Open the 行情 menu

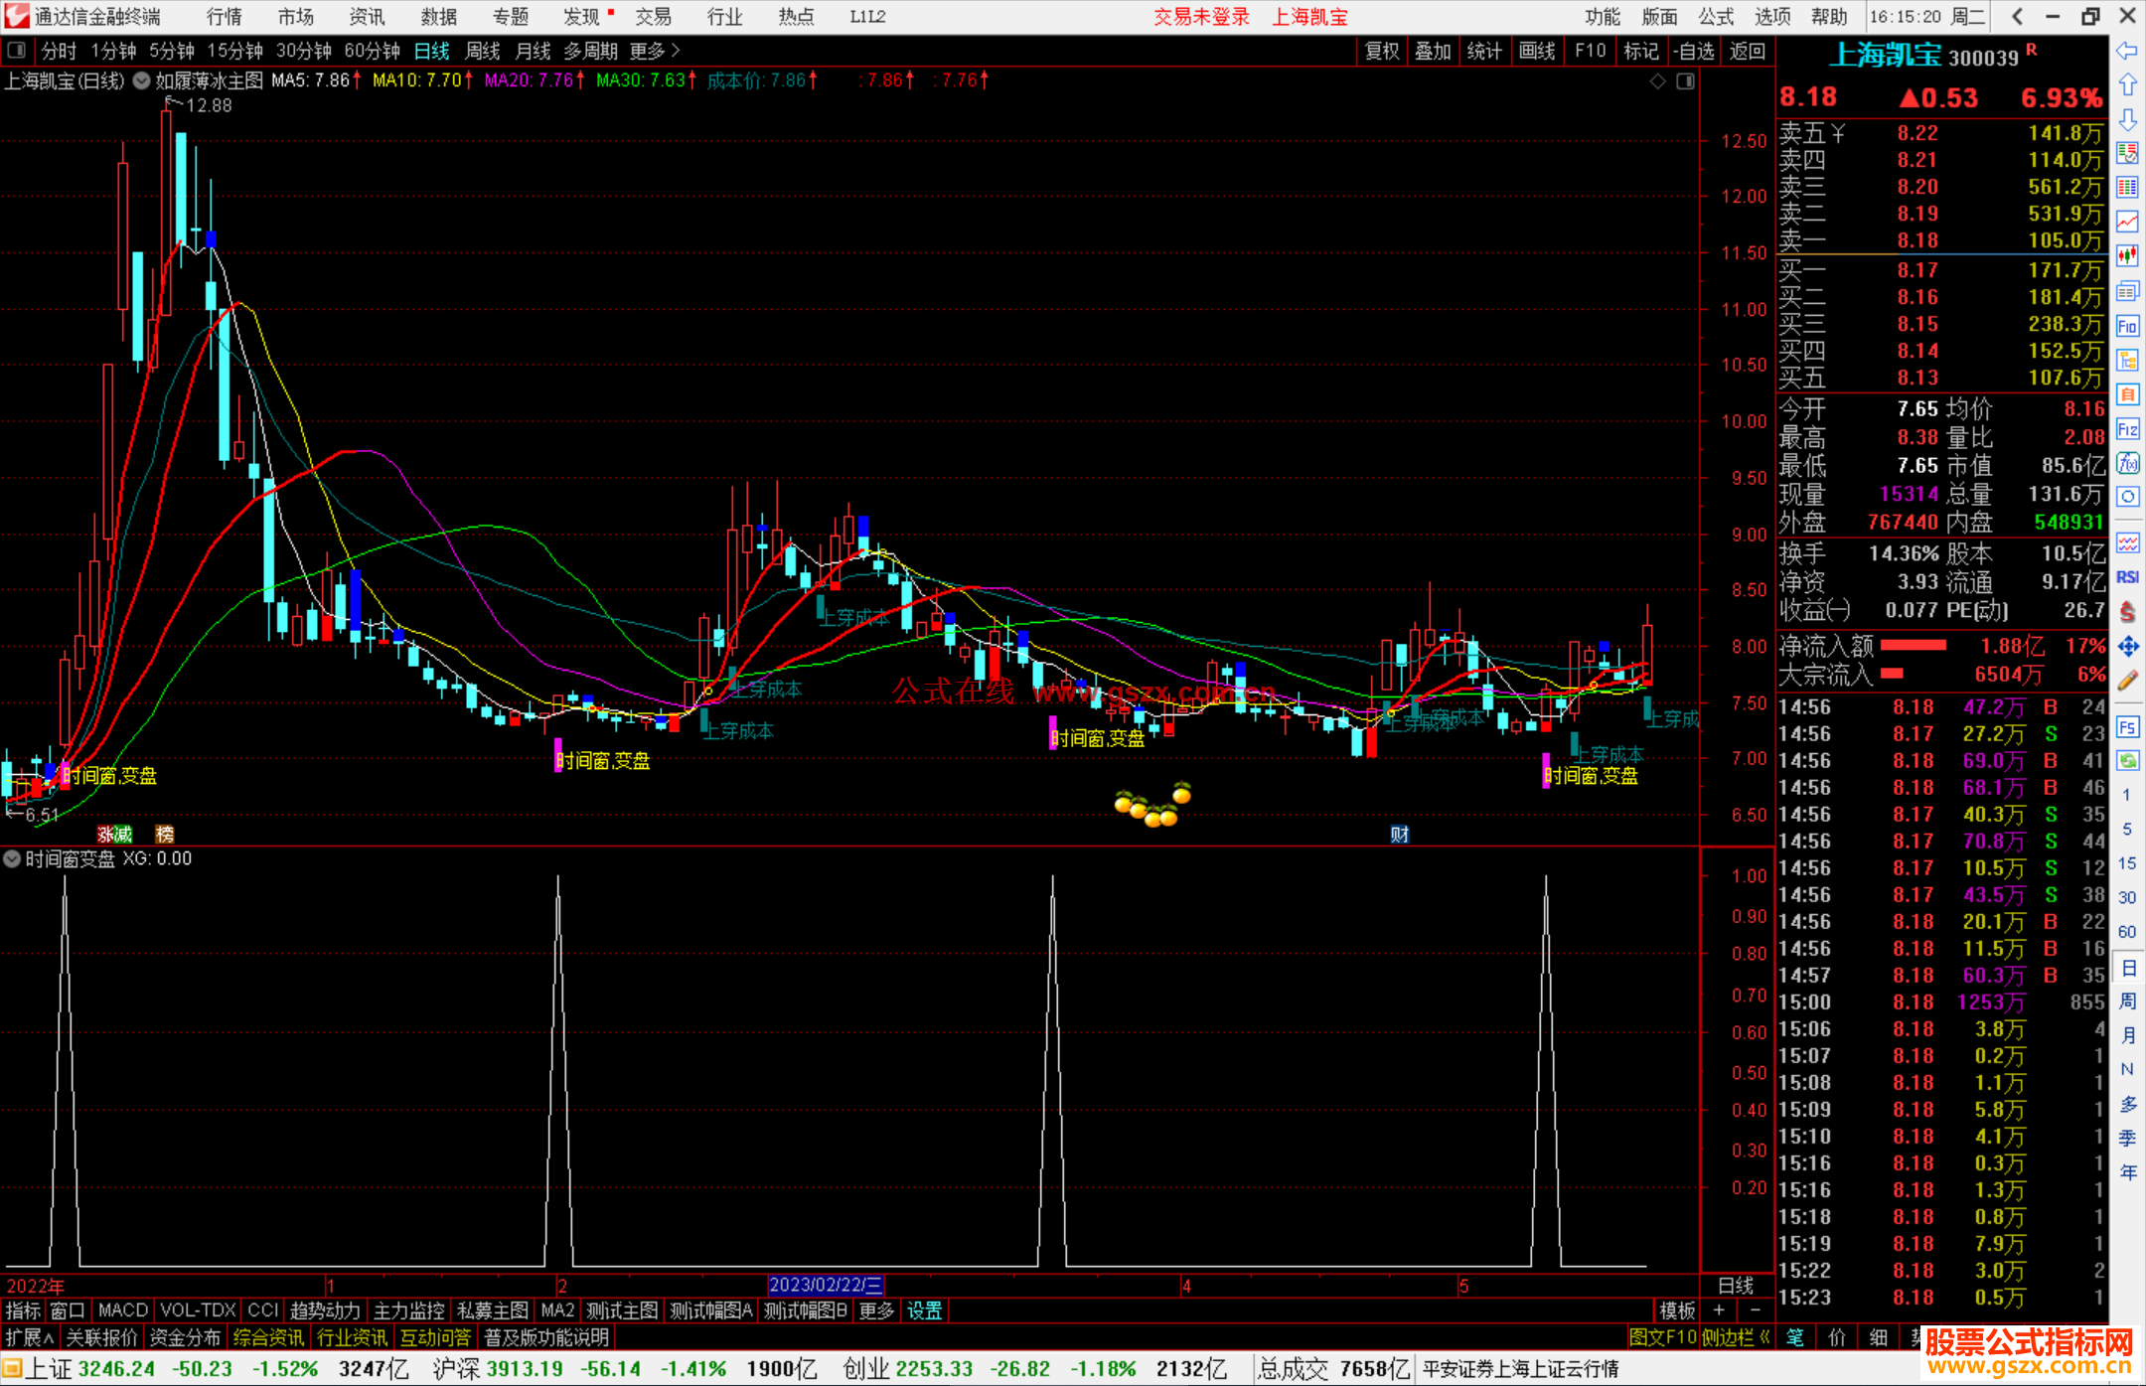[x=224, y=17]
